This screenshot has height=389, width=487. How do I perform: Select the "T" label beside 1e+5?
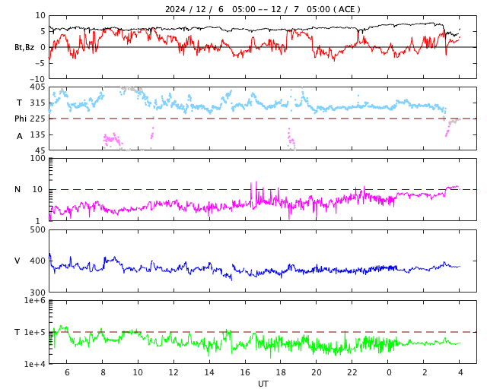pyautogui.click(x=18, y=332)
